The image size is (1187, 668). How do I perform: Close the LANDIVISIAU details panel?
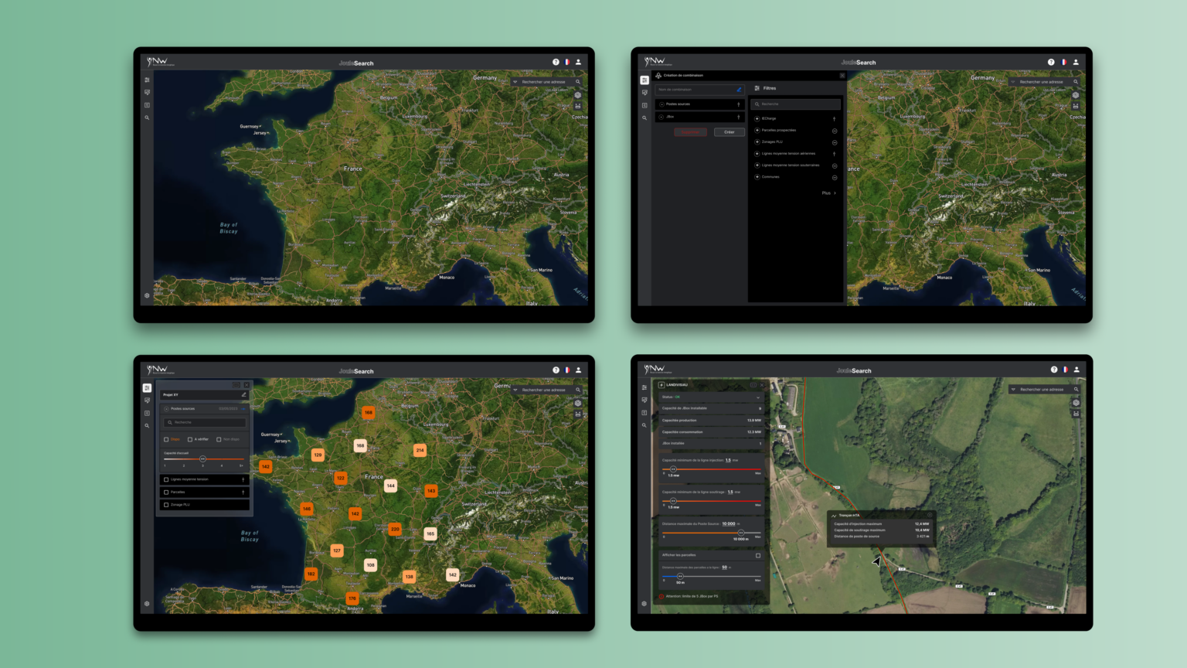(x=762, y=384)
